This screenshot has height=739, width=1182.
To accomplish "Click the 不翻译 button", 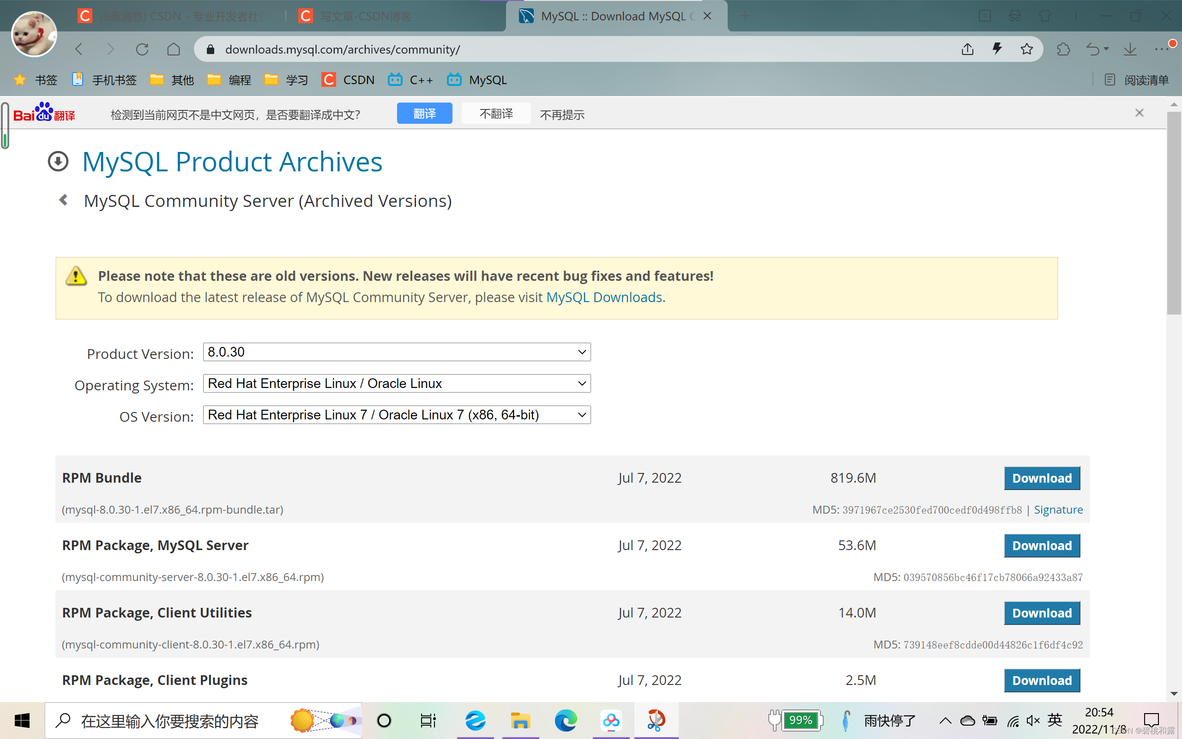I will click(x=496, y=114).
